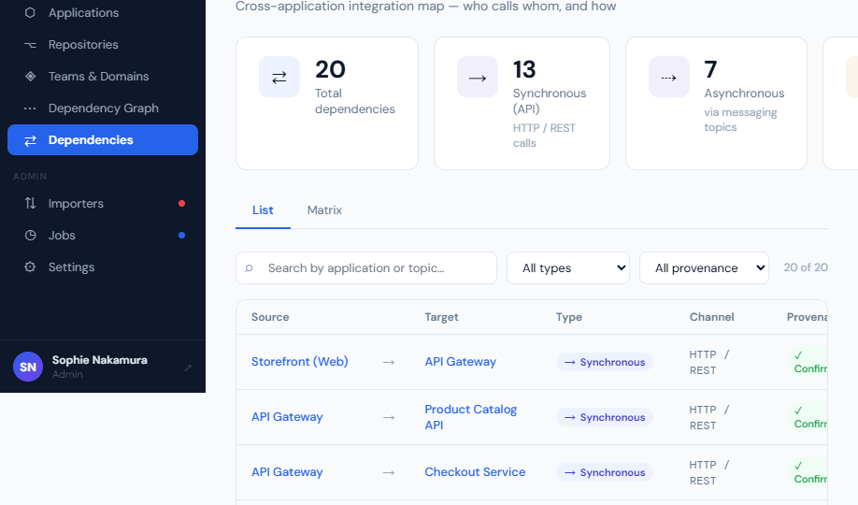Image resolution: width=858 pixels, height=505 pixels.
Task: Switch to the Matrix tab
Action: (x=324, y=210)
